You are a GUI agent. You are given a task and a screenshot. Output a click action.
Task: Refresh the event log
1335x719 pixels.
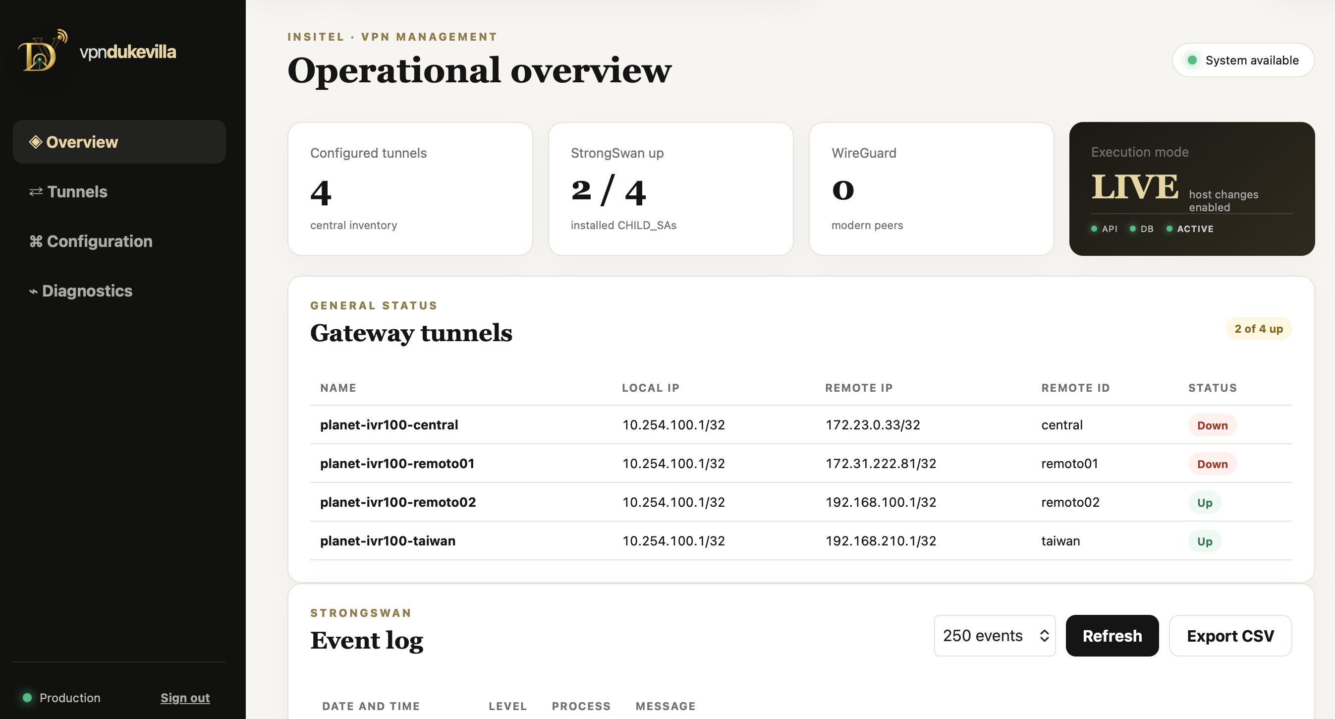click(x=1112, y=636)
